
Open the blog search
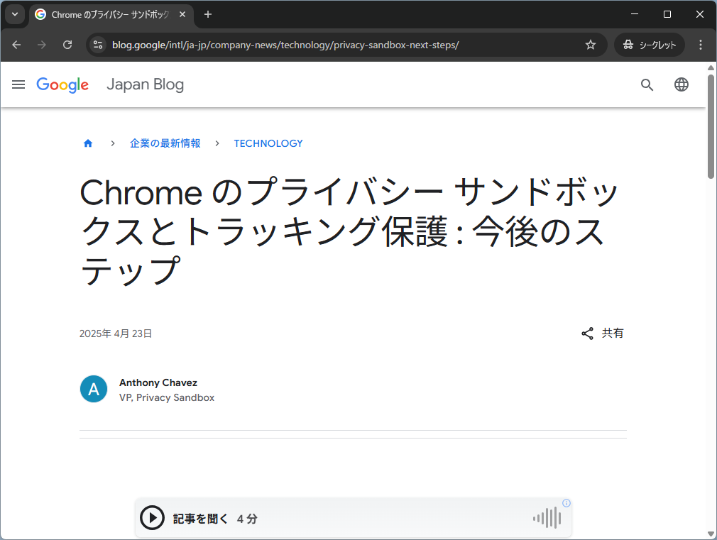click(647, 84)
